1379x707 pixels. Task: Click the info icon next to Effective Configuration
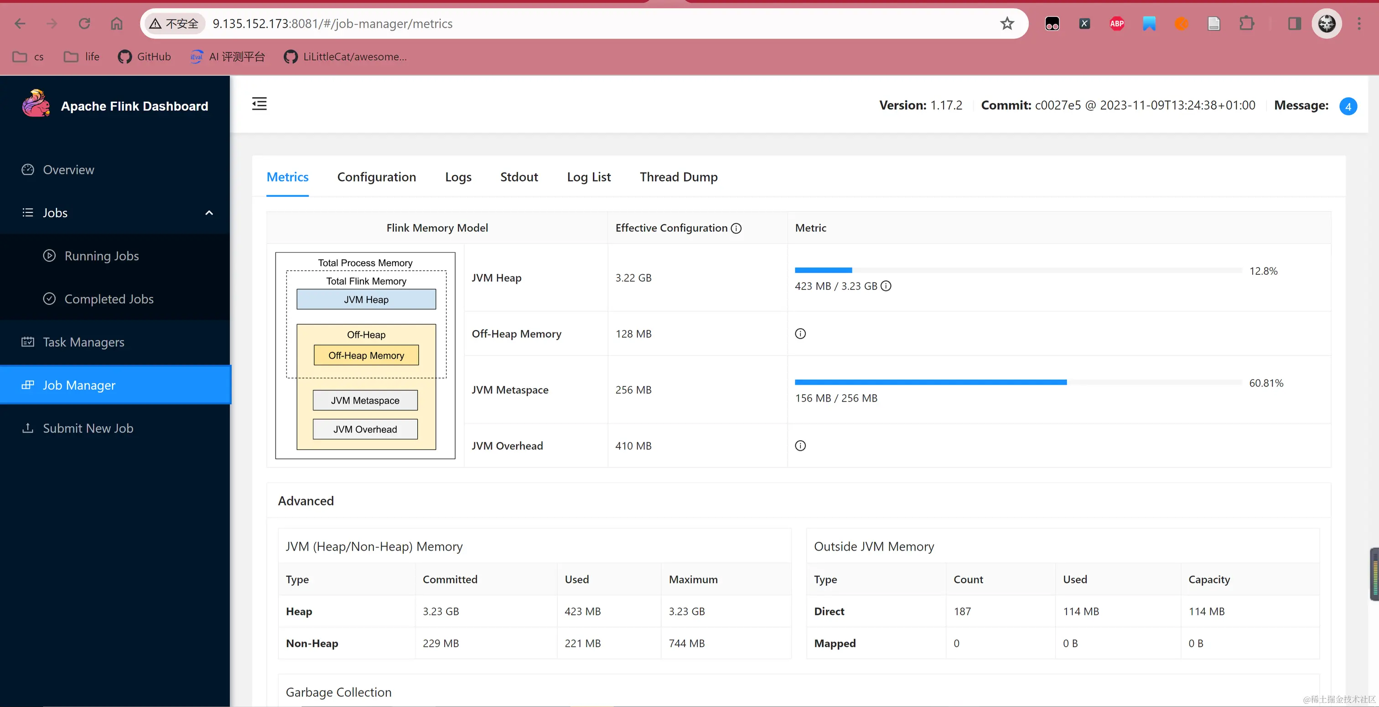(x=736, y=228)
